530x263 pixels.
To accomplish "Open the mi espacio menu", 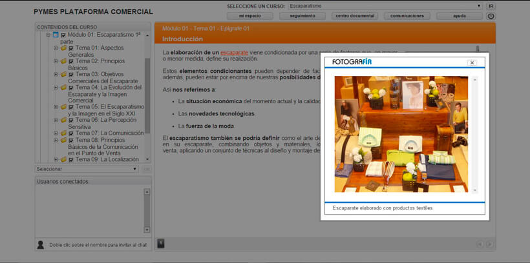I will (249, 16).
